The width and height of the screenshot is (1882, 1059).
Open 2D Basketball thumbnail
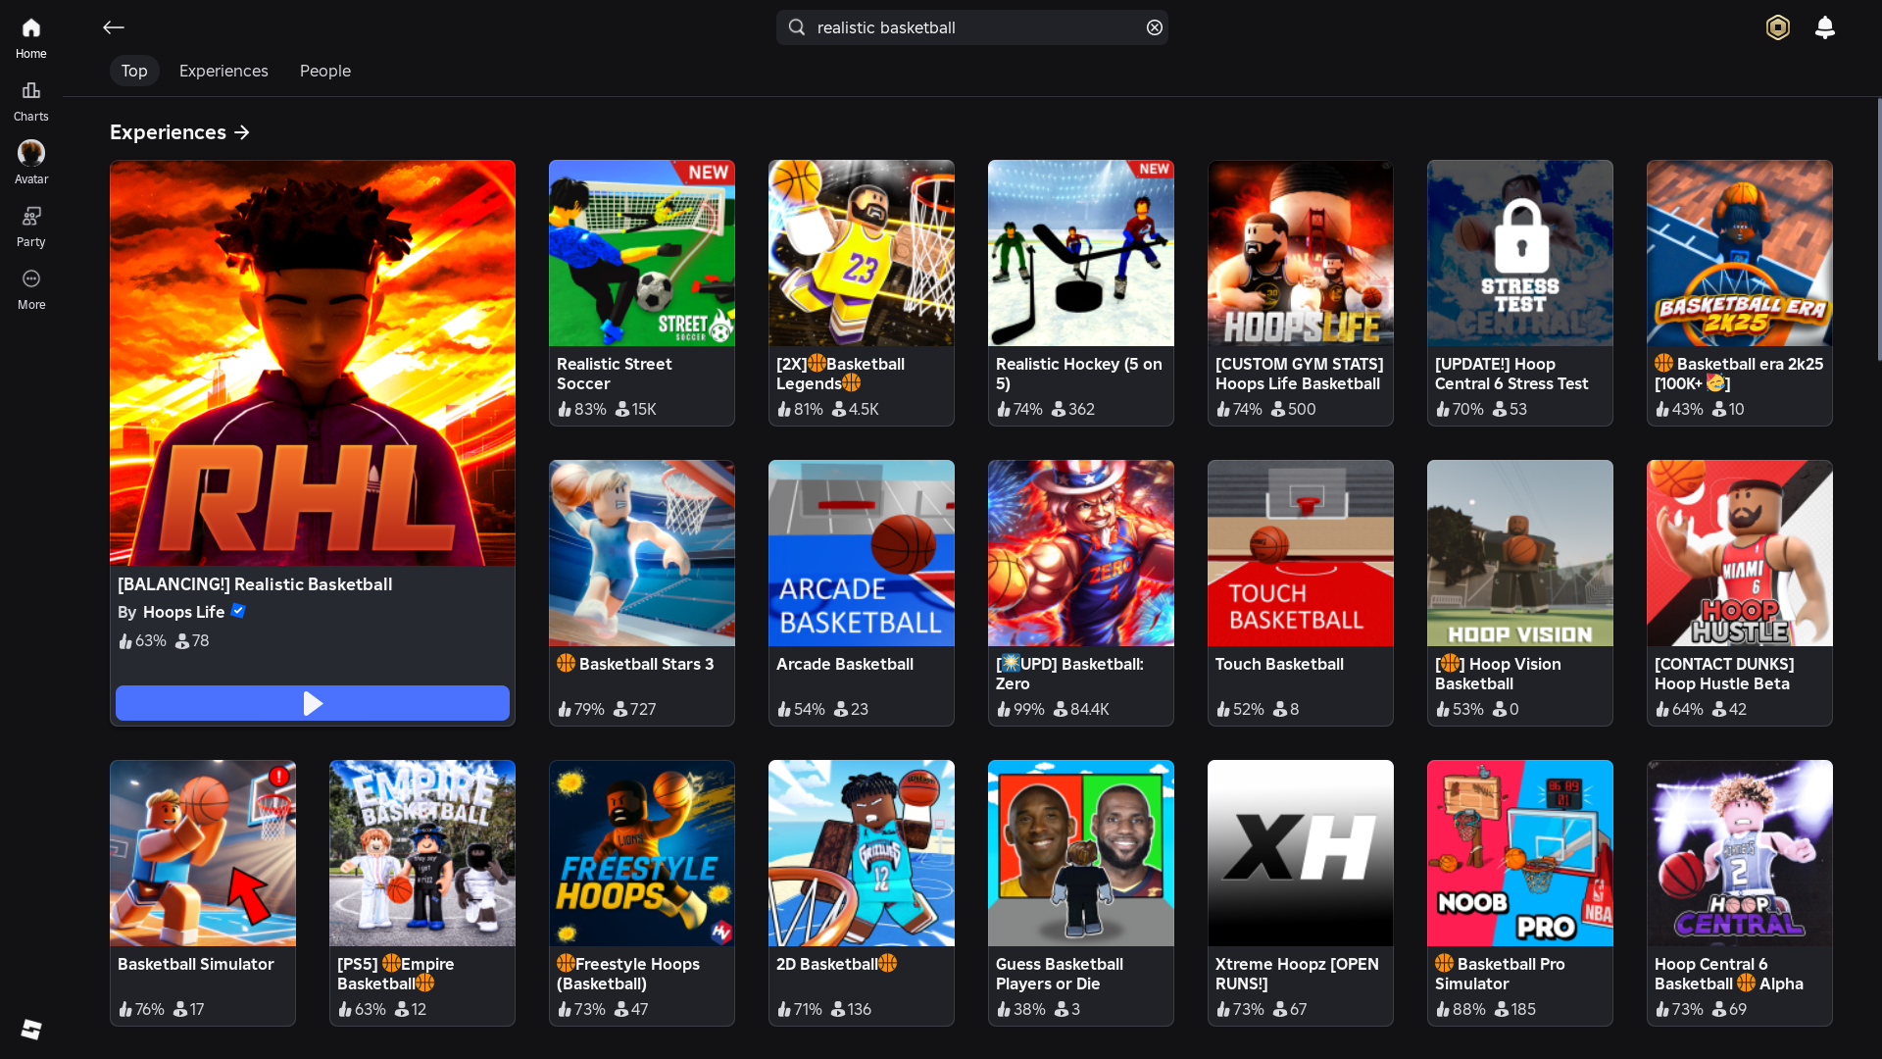[862, 853]
